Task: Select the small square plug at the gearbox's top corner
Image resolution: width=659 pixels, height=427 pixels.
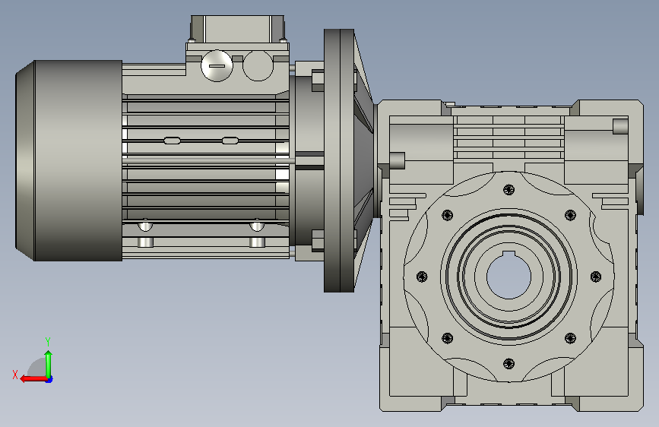Action: click(x=620, y=126)
